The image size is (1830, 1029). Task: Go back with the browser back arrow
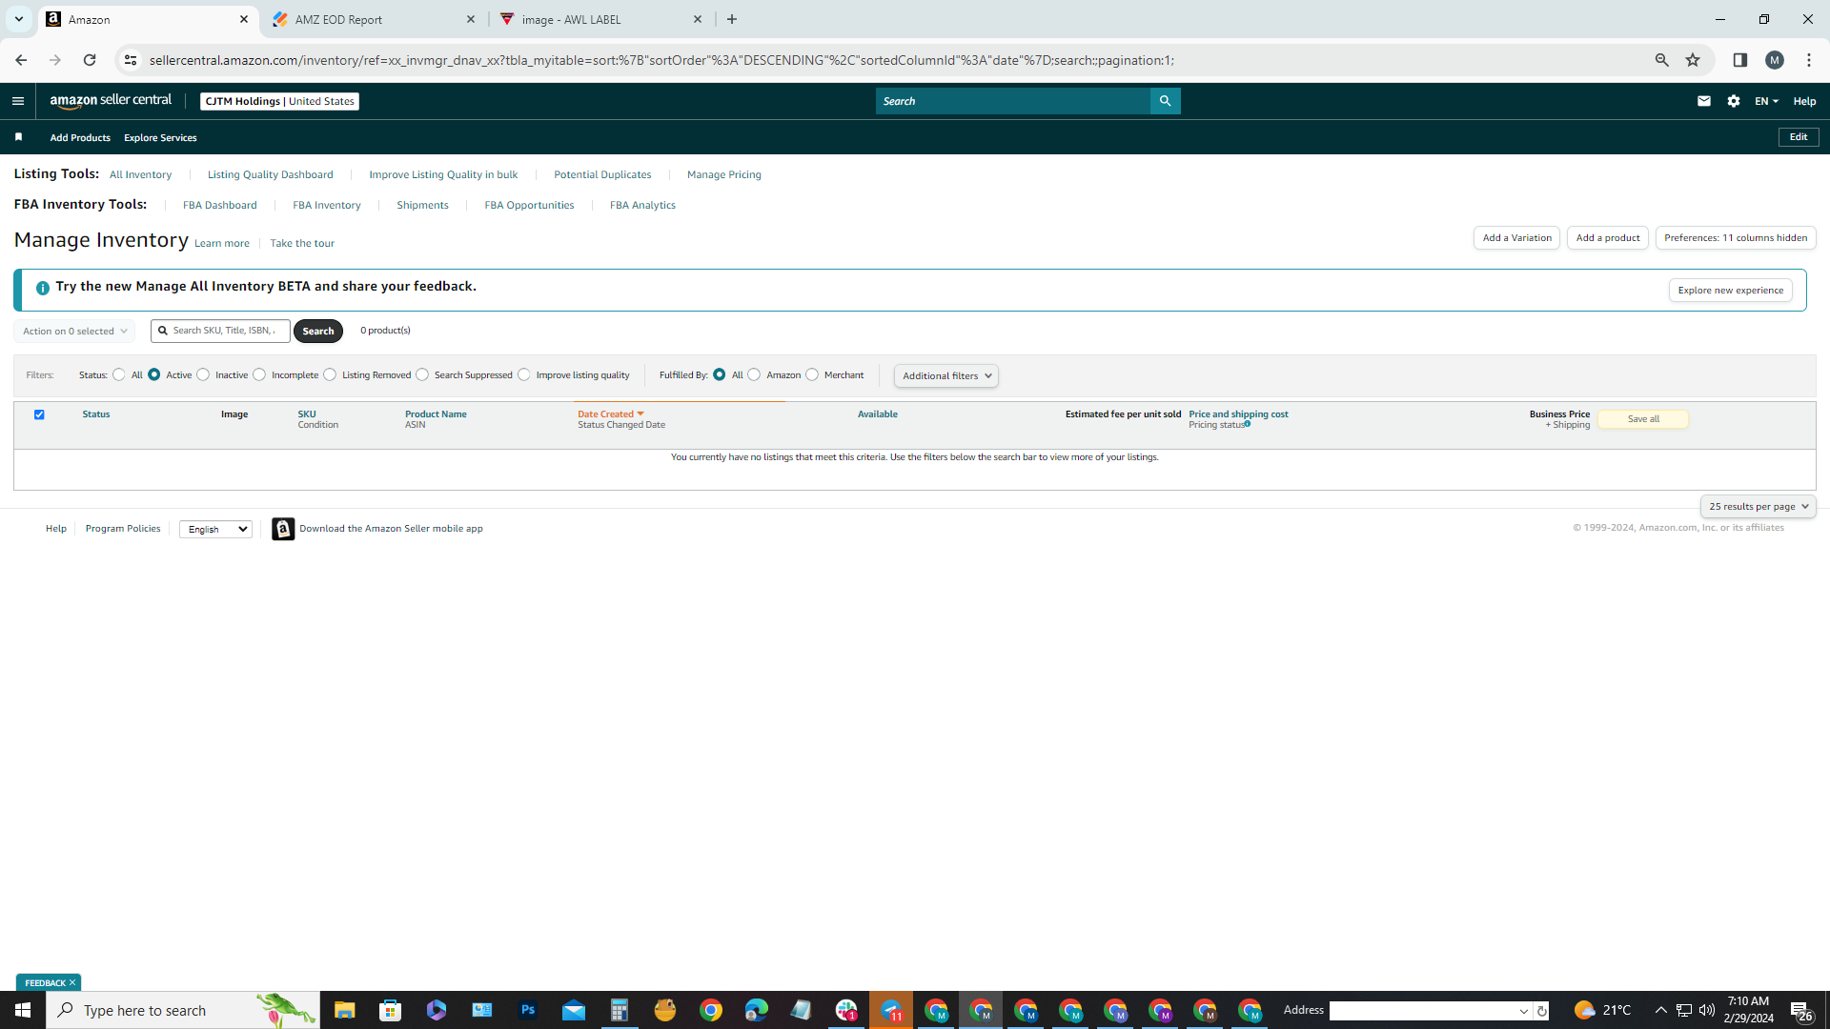[21, 60]
